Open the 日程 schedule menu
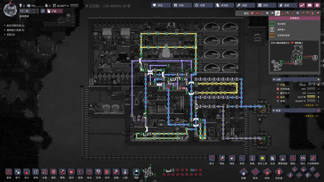324x182 pixels. 203,5
